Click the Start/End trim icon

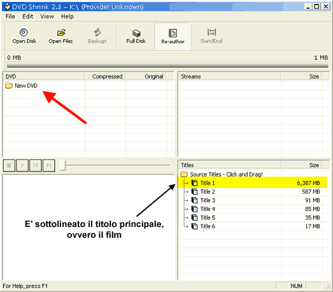pos(211,33)
